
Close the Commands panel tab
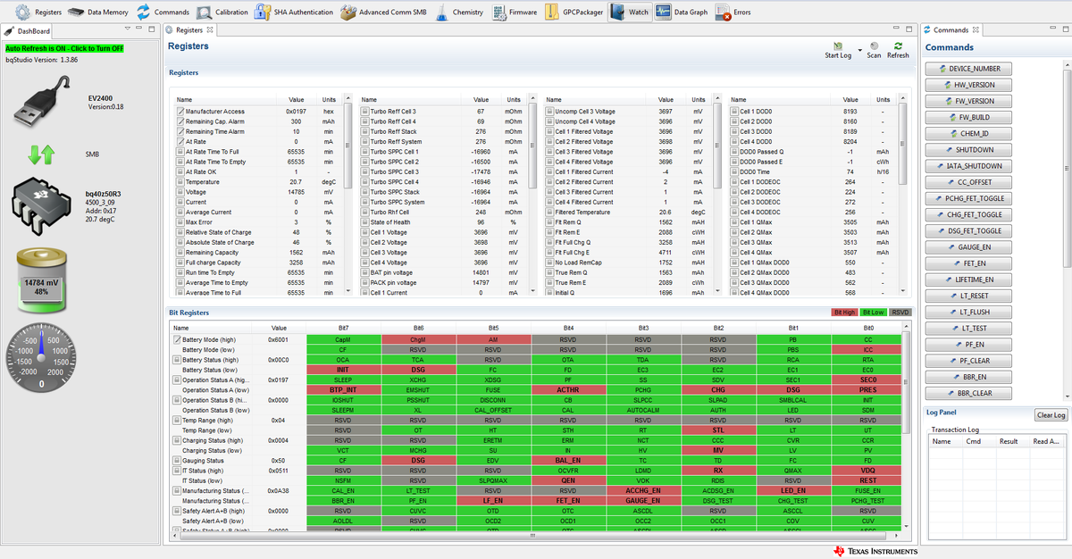click(976, 30)
